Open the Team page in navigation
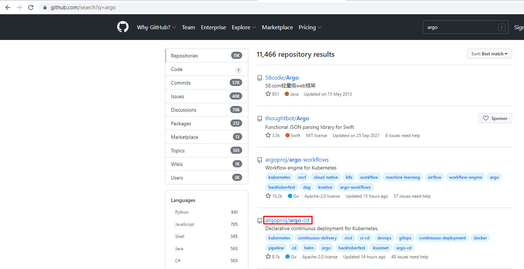This screenshot has height=269, width=524. tap(188, 27)
